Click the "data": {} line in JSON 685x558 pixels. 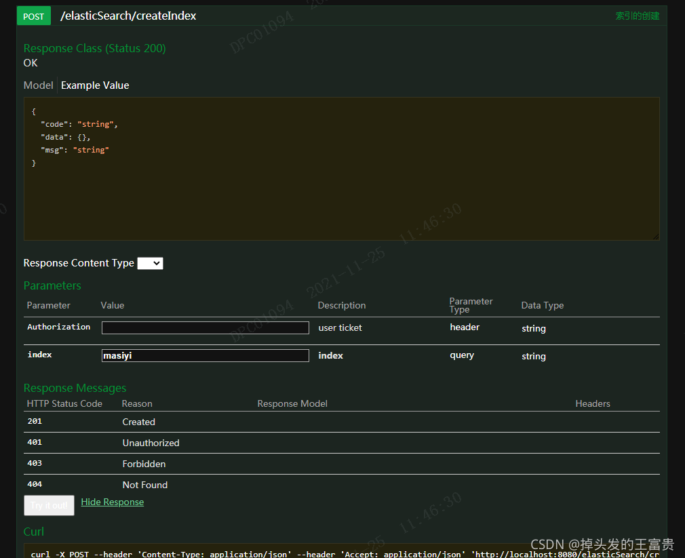66,137
